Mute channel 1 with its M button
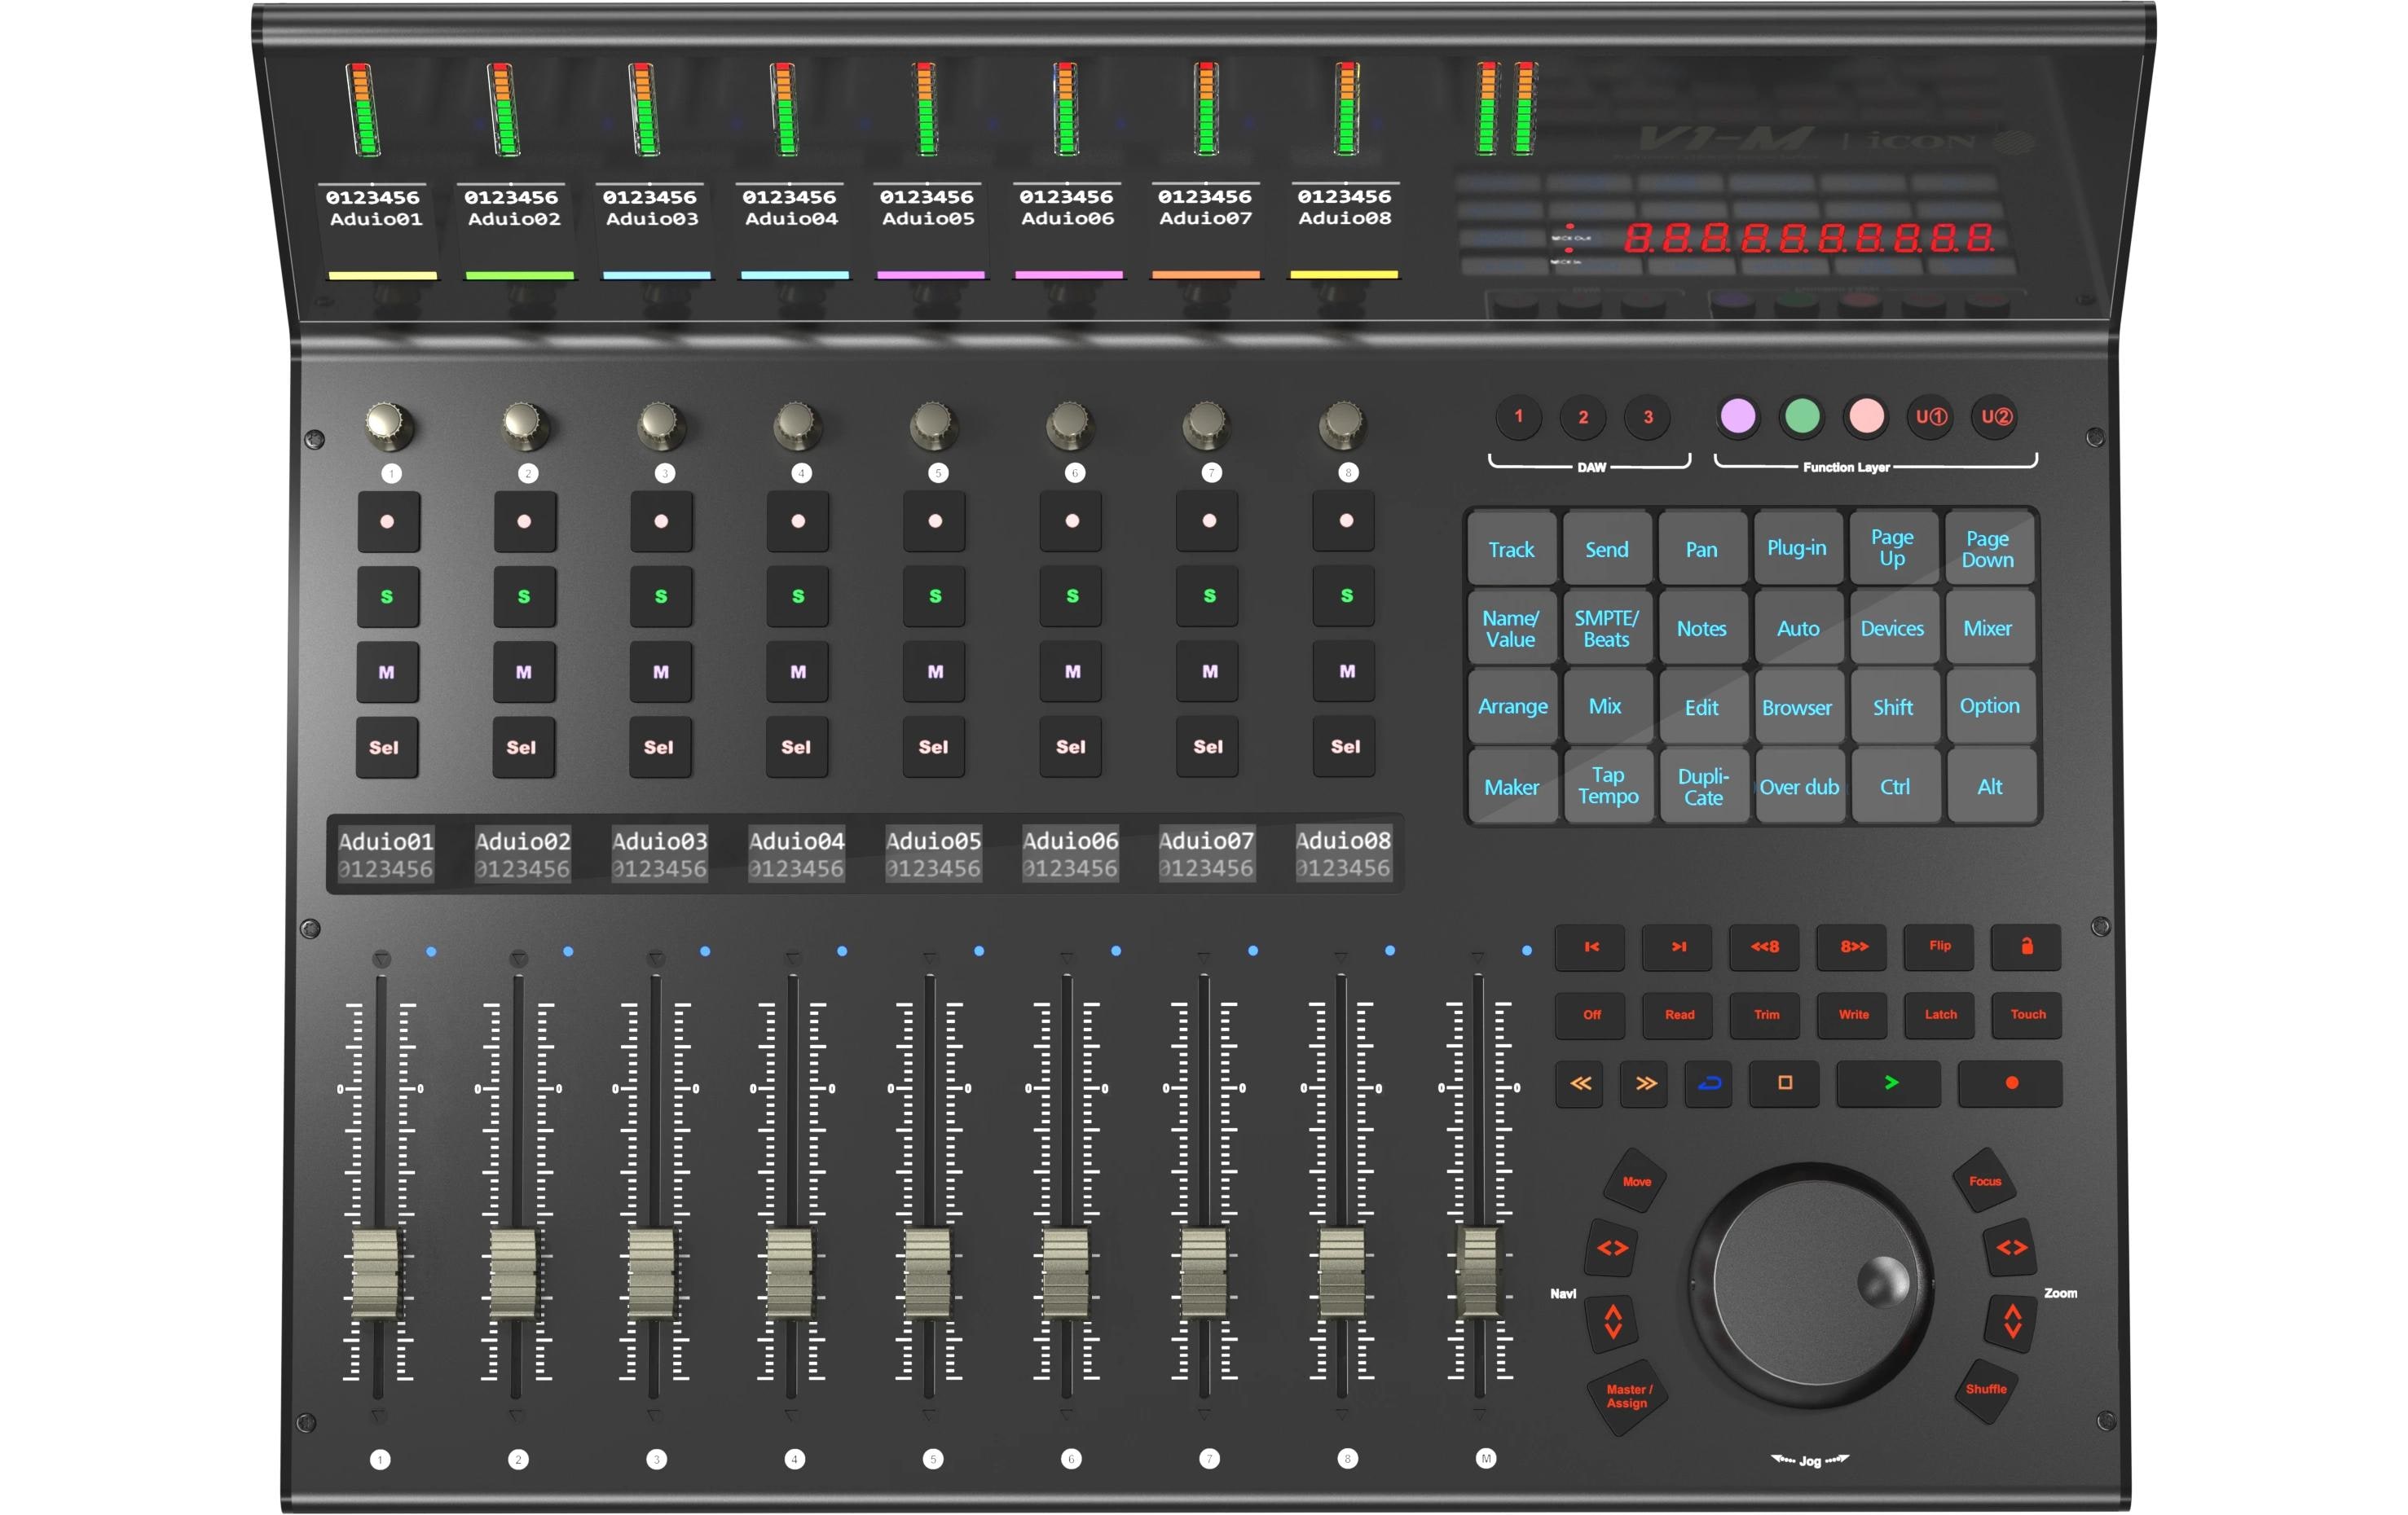The height and width of the screenshot is (1515, 2408). (x=388, y=673)
